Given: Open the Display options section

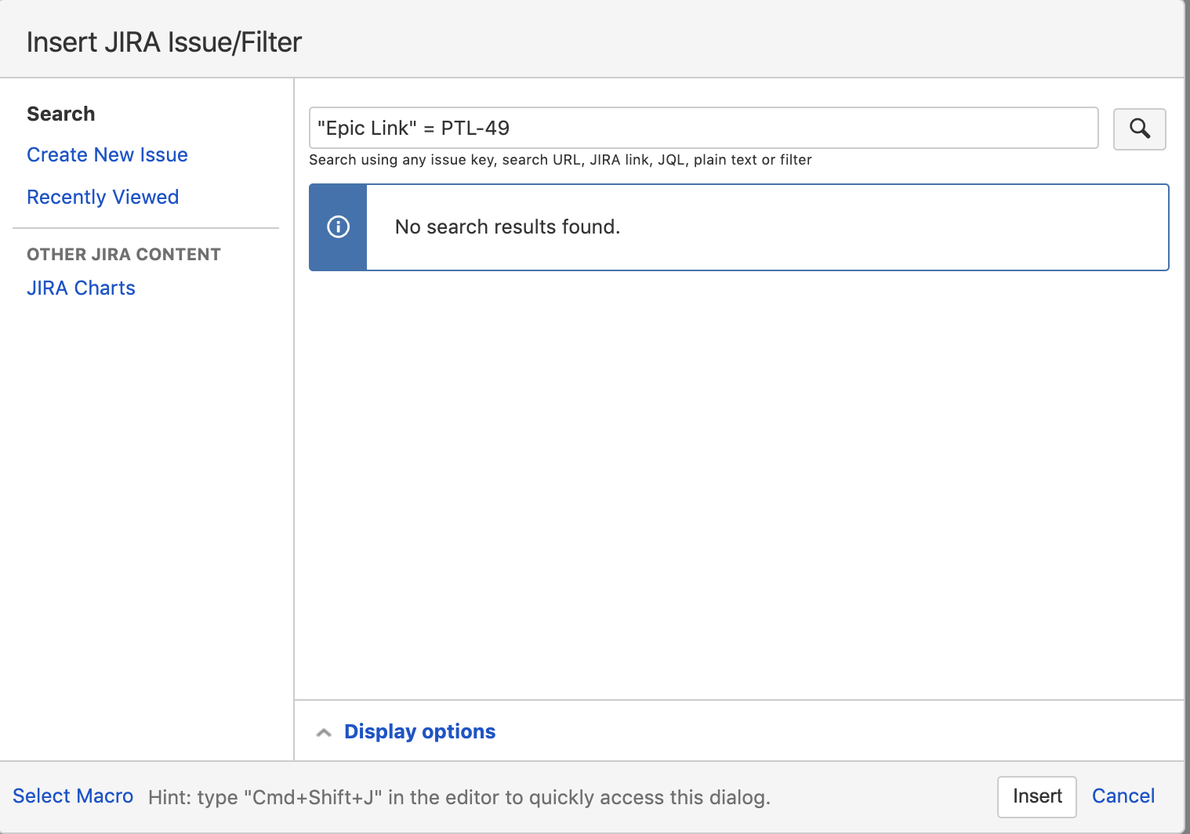Looking at the screenshot, I should pos(419,731).
